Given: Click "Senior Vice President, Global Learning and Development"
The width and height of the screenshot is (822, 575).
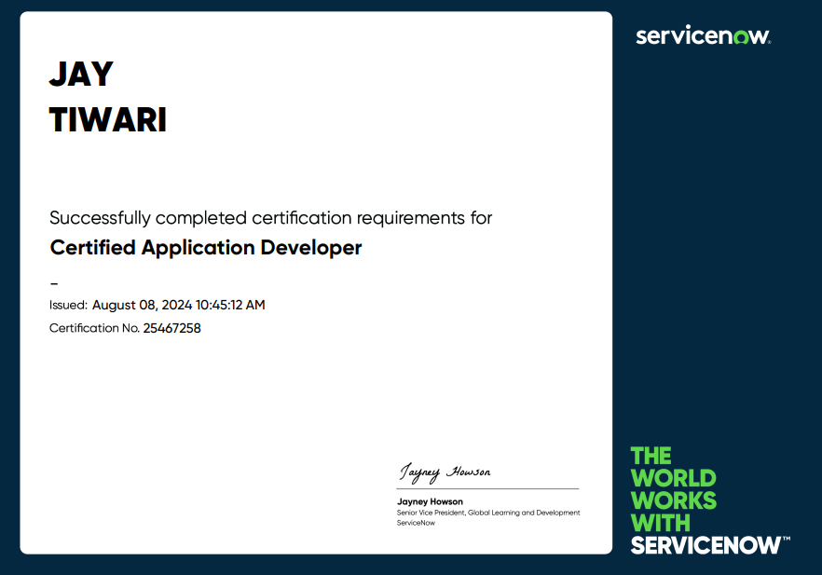Looking at the screenshot, I should point(488,513).
